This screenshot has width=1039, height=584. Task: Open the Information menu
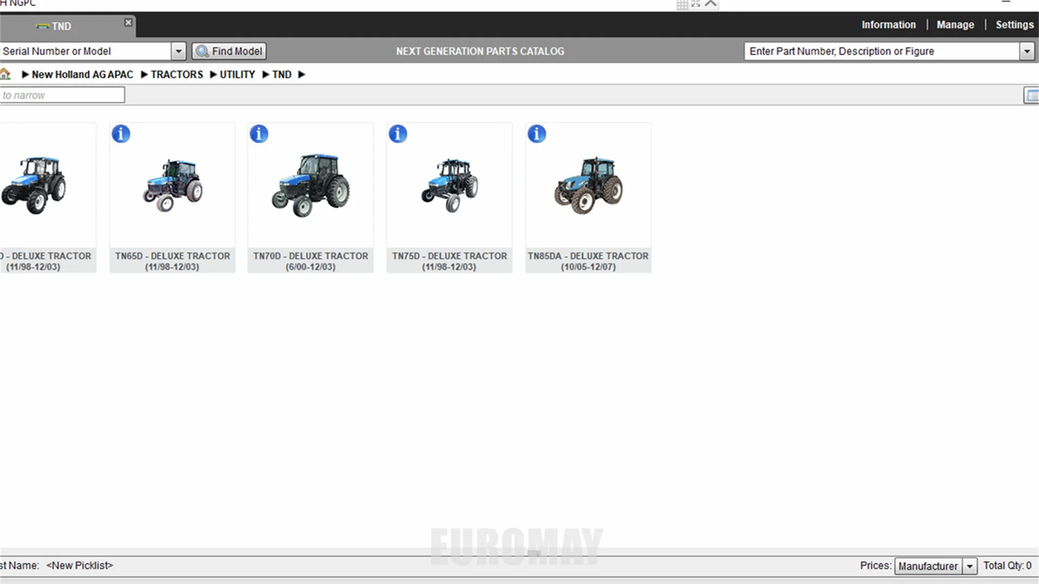889,25
